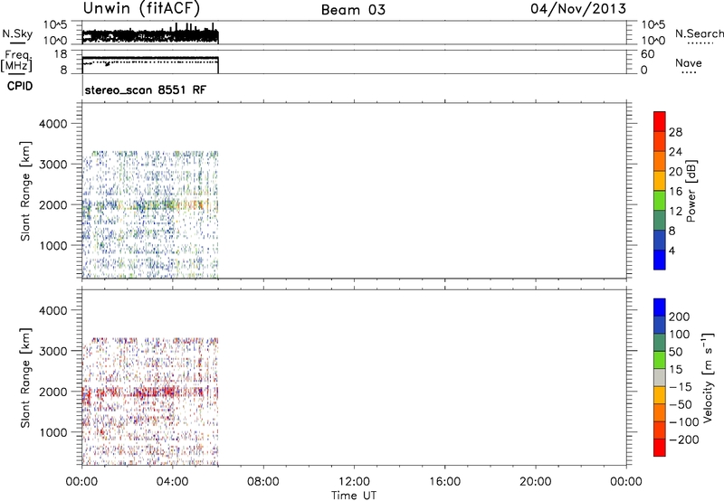Click velocity scale value '-200'
The height and width of the screenshot is (501, 724).
pyautogui.click(x=684, y=440)
